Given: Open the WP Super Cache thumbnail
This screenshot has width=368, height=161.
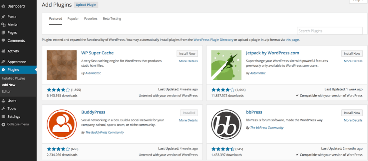Looking at the screenshot, I should point(62,65).
